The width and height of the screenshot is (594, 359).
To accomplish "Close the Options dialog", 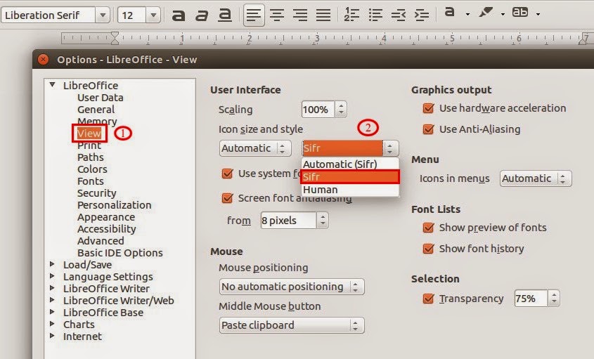I will pos(43,60).
